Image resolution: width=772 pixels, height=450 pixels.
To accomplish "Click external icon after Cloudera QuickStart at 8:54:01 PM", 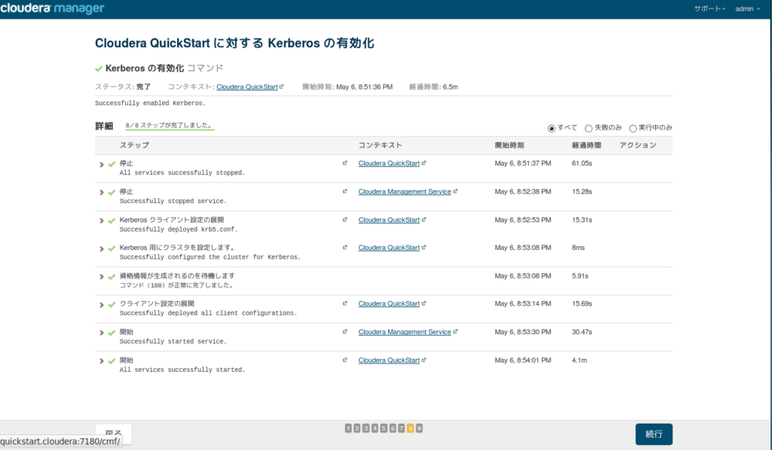I will (x=424, y=360).
